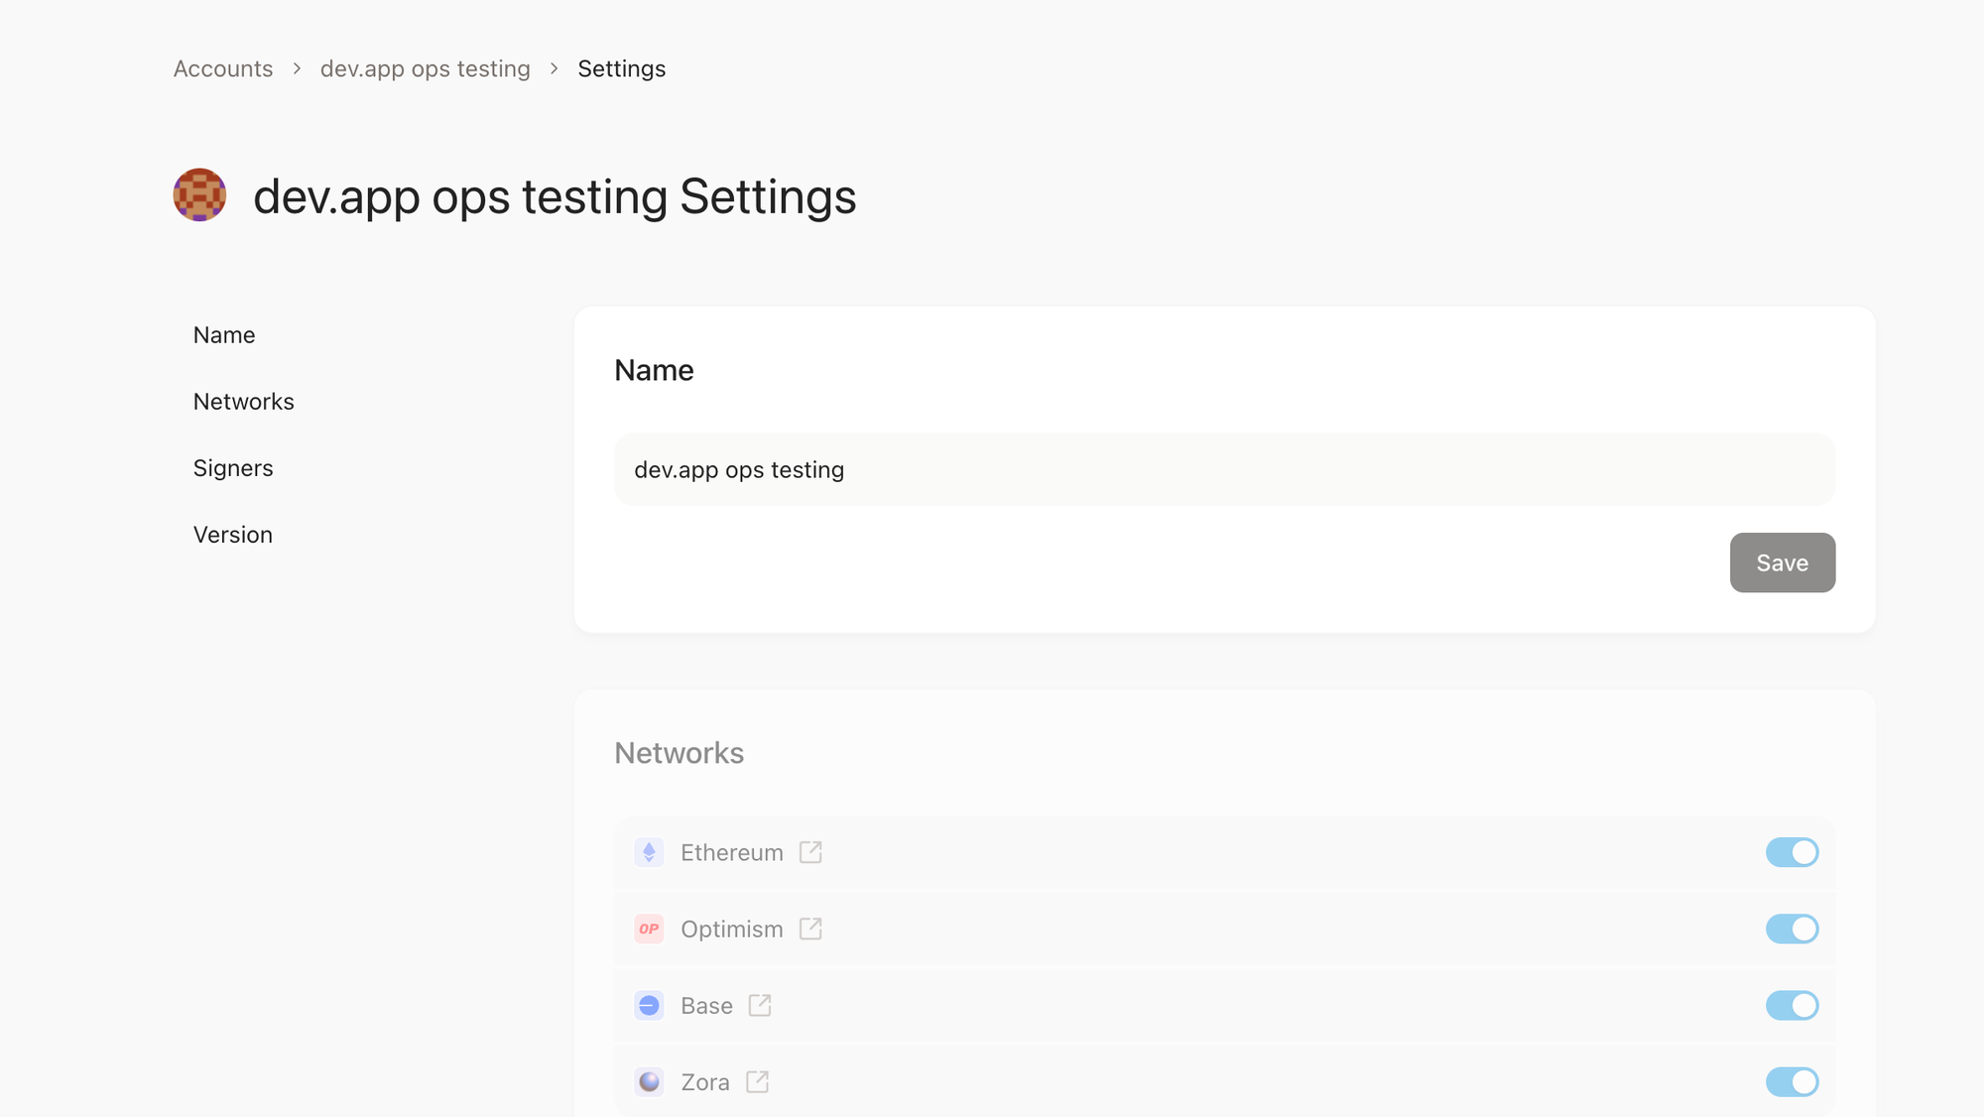Navigate to Accounts breadcrumb link
1984x1117 pixels.
pos(223,68)
